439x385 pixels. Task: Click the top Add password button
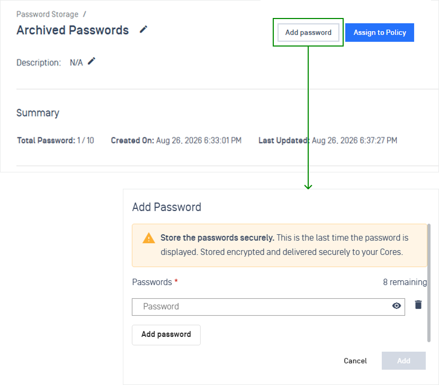click(x=308, y=32)
